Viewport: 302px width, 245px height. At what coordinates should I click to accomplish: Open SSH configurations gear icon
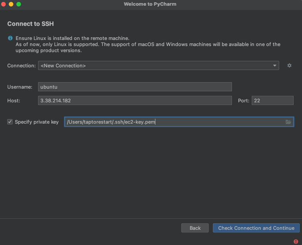[289, 65]
